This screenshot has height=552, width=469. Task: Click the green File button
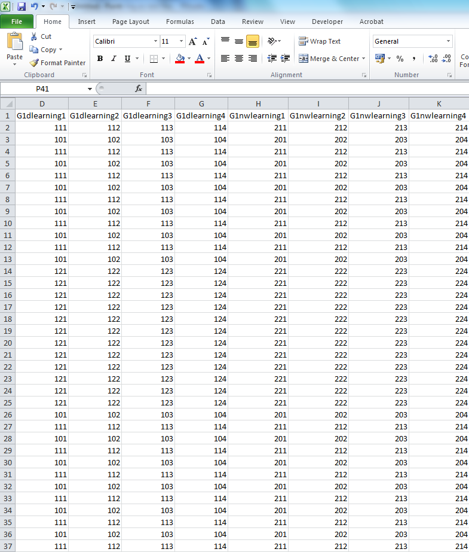tap(17, 22)
